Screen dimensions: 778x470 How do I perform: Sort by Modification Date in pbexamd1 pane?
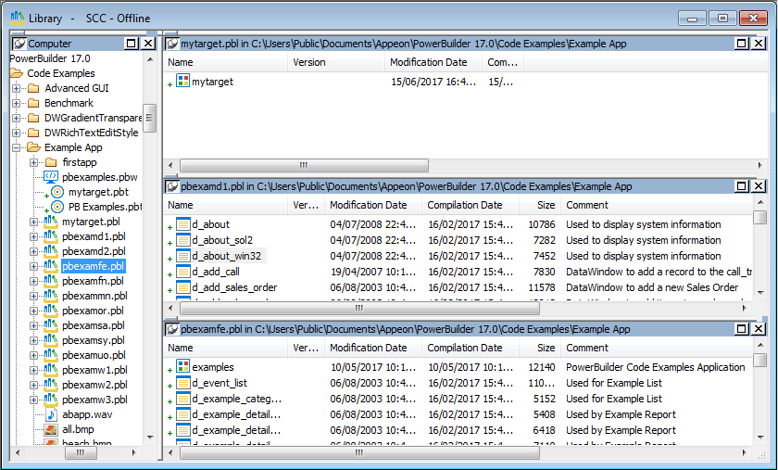368,205
